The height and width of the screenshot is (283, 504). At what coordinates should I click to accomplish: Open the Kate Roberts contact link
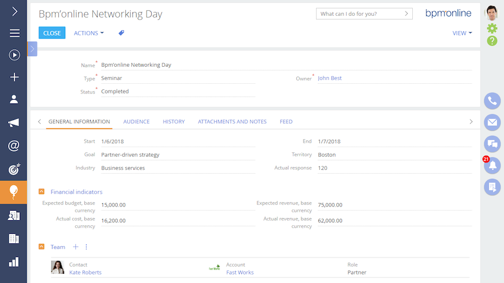coord(86,272)
